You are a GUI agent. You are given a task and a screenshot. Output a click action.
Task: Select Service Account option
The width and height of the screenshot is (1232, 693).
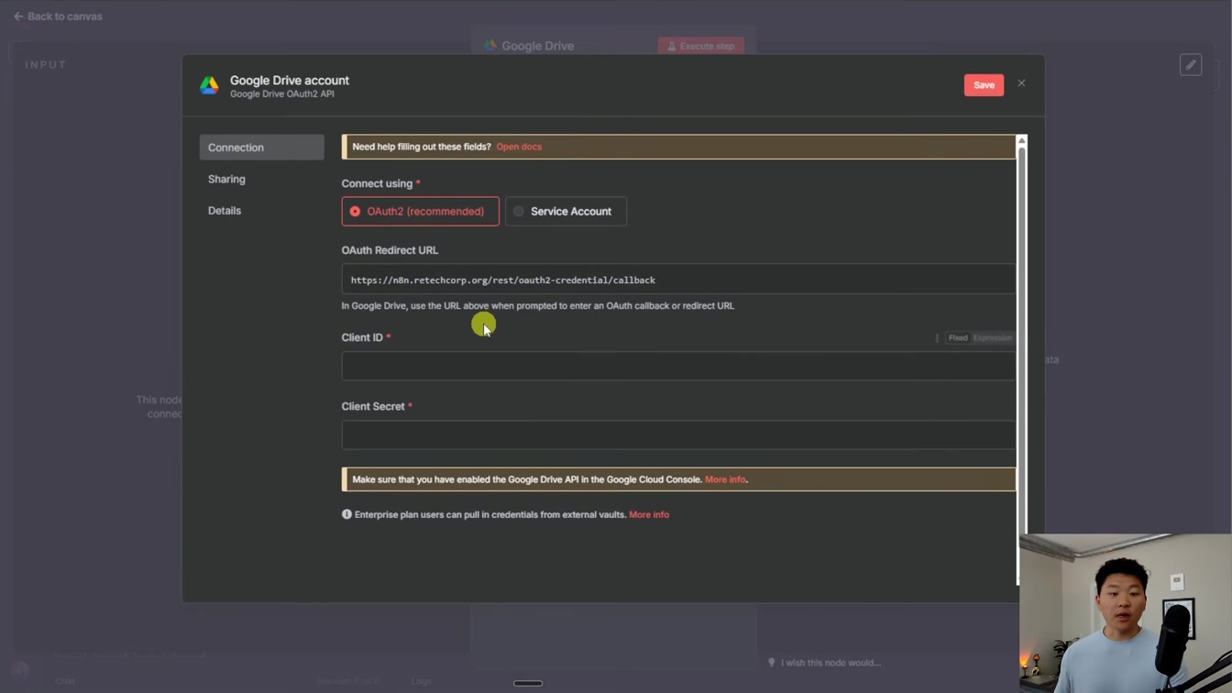(x=566, y=212)
